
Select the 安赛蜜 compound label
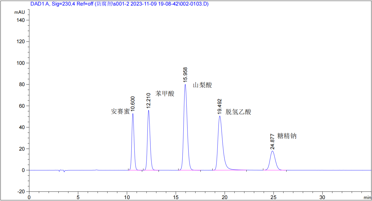(x=120, y=111)
